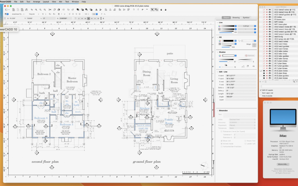The width and height of the screenshot is (298, 186).
Task: Uncheck the Edit All Layers option
Action: pyautogui.click(x=261, y=90)
